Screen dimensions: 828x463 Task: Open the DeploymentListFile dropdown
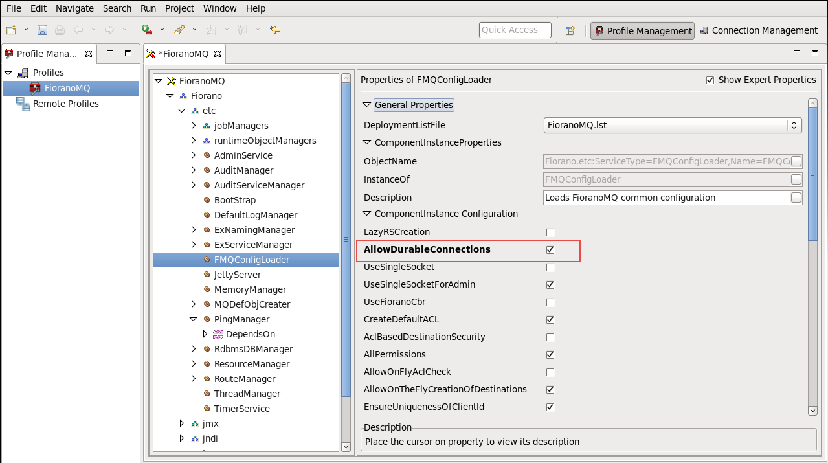click(x=794, y=125)
